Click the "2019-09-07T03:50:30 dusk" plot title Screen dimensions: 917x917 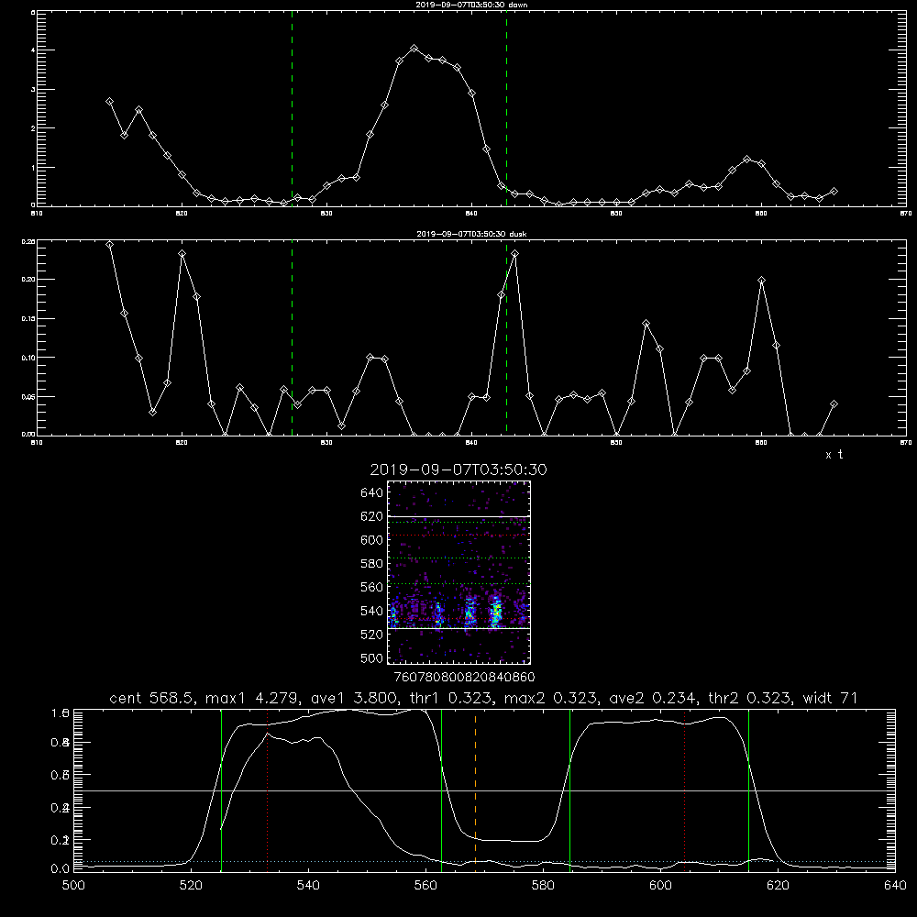pos(471,234)
